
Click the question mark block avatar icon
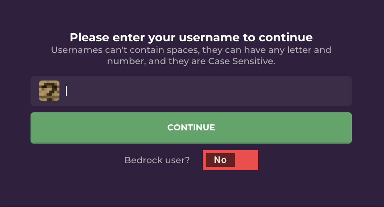pyautogui.click(x=49, y=91)
